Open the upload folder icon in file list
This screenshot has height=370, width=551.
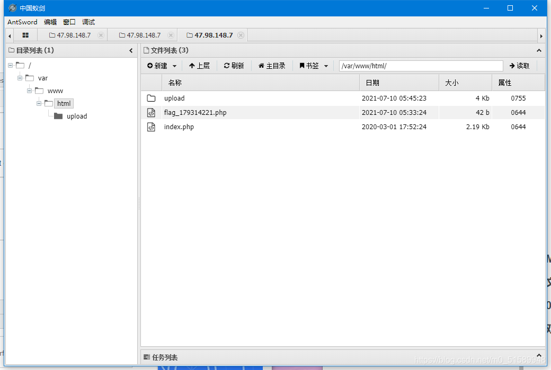150,98
